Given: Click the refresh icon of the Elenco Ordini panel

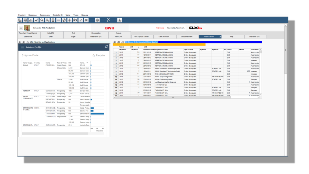Looking at the screenshot, I should (x=119, y=42).
